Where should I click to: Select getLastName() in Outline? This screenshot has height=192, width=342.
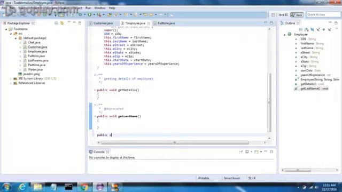314,89
